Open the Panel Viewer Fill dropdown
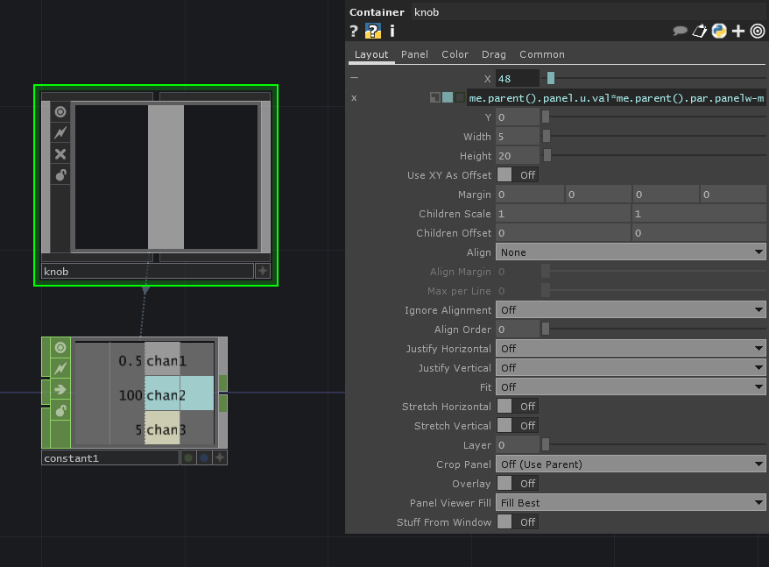Screen dimensions: 769x567 coord(631,503)
